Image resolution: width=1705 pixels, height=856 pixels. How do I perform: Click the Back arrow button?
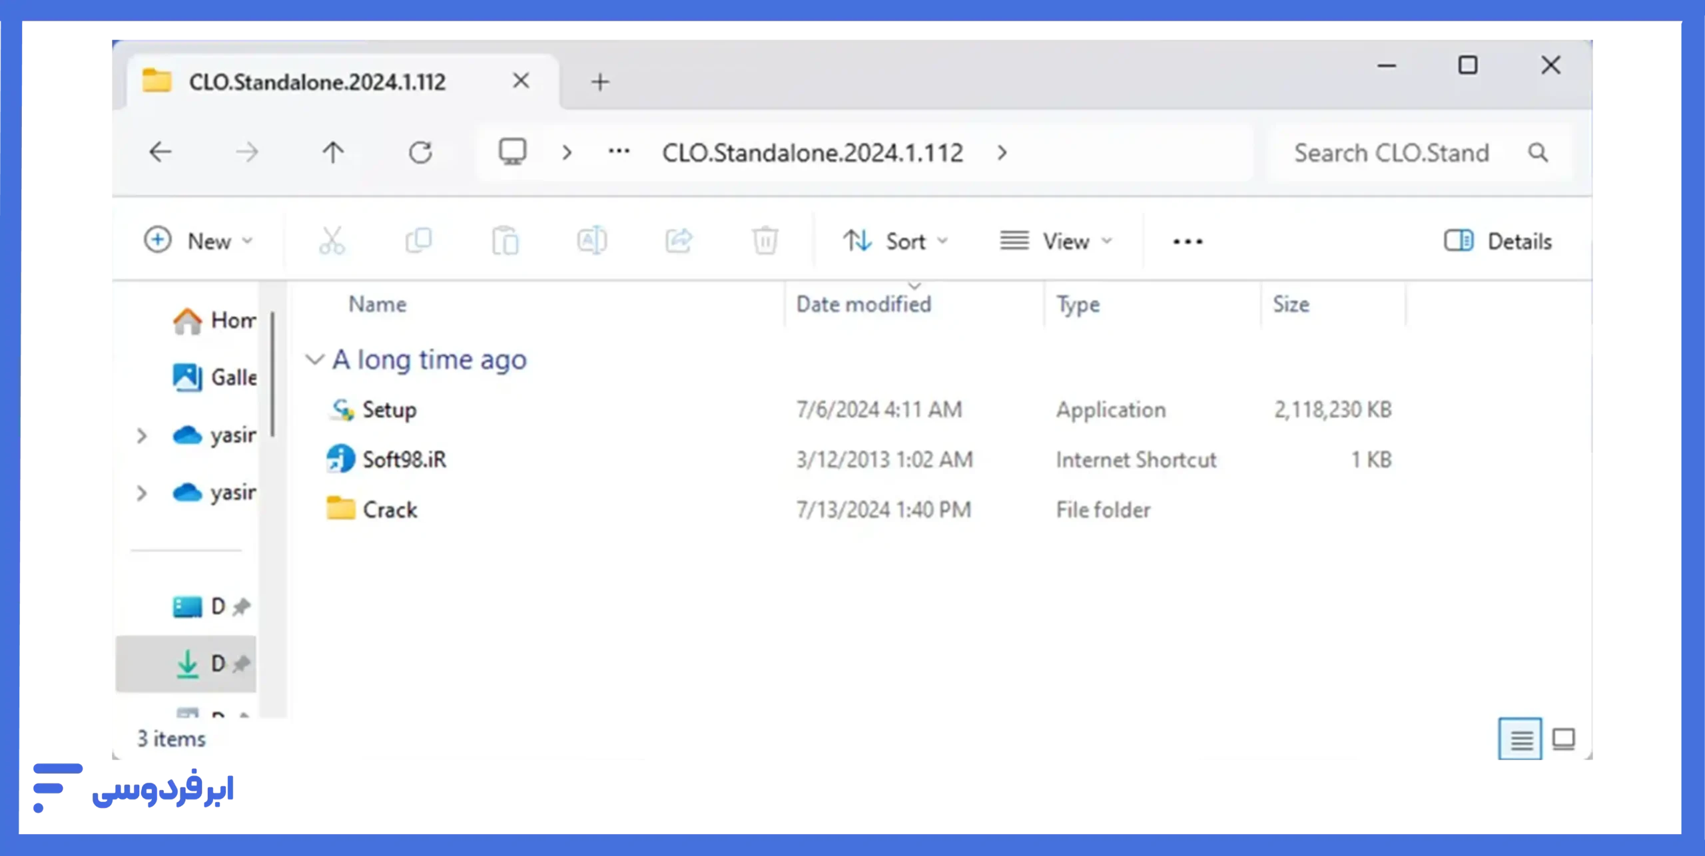tap(161, 153)
